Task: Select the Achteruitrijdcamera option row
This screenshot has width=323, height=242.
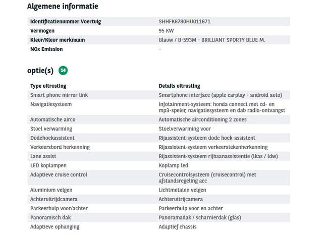Action: (x=158, y=199)
